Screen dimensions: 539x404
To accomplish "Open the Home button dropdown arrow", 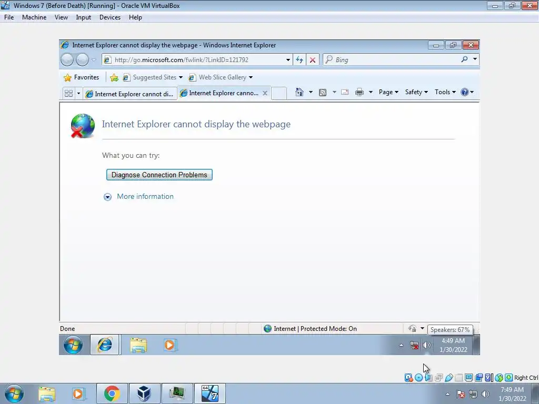I will click(311, 92).
